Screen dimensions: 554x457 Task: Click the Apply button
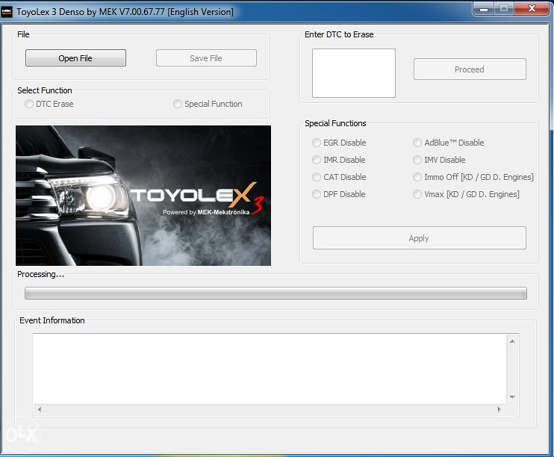pyautogui.click(x=420, y=238)
